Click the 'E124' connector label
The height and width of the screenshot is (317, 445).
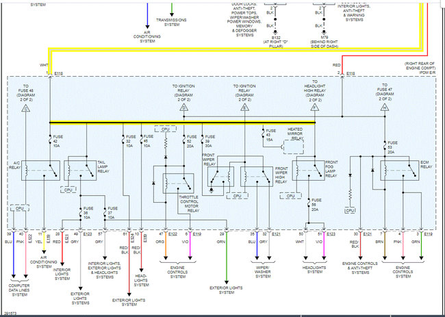[x=132, y=238]
